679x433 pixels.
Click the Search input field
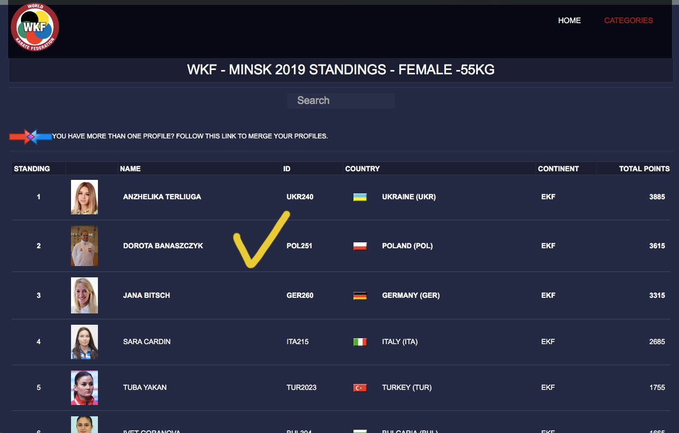[x=341, y=101]
